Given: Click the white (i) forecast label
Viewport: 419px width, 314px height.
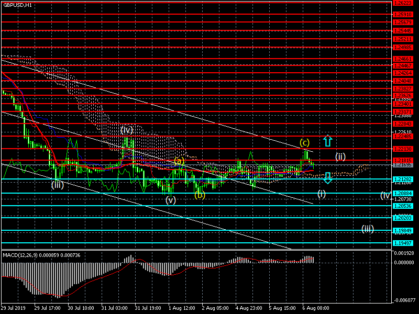Looking at the screenshot, I should [x=322, y=194].
